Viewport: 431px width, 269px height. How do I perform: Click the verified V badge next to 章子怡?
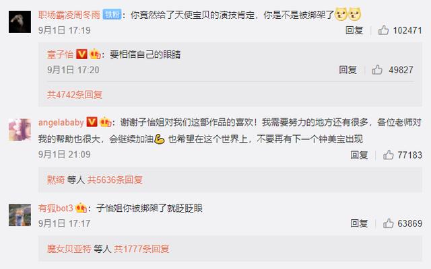click(81, 54)
